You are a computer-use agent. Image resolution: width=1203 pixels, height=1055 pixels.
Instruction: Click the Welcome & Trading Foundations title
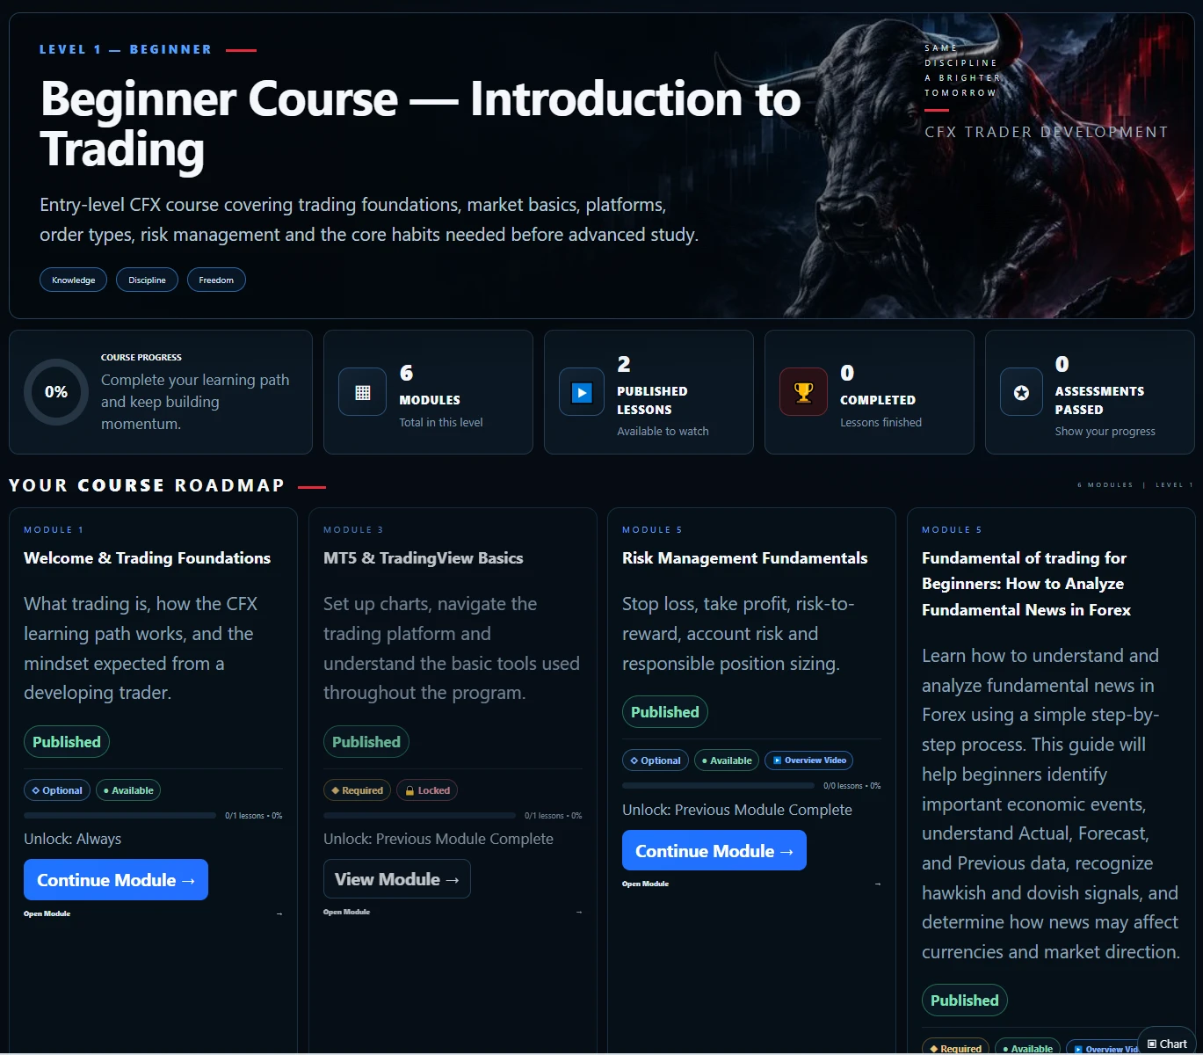point(148,558)
